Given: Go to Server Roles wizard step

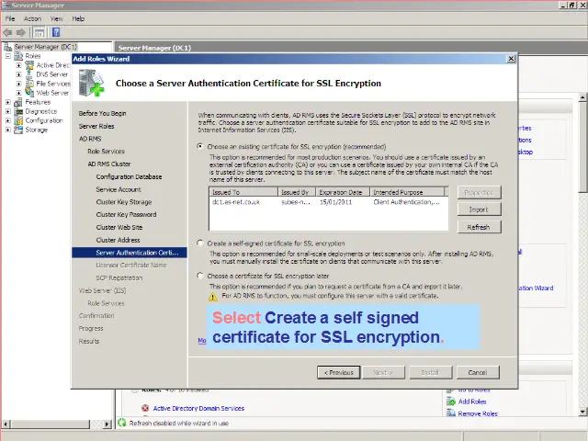Looking at the screenshot, I should (x=96, y=126).
